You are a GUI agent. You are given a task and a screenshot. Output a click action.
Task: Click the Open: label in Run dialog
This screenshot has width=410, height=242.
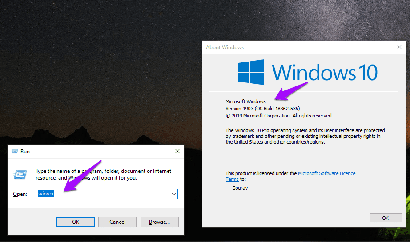[20, 194]
